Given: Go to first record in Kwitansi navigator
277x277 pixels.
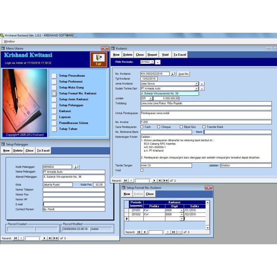Looking at the screenshot, I should [x=125, y=180].
